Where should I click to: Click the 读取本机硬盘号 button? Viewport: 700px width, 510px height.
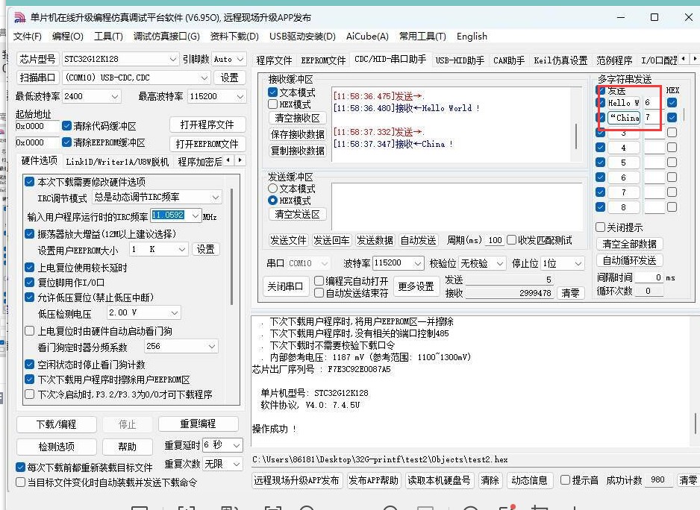[x=439, y=481]
